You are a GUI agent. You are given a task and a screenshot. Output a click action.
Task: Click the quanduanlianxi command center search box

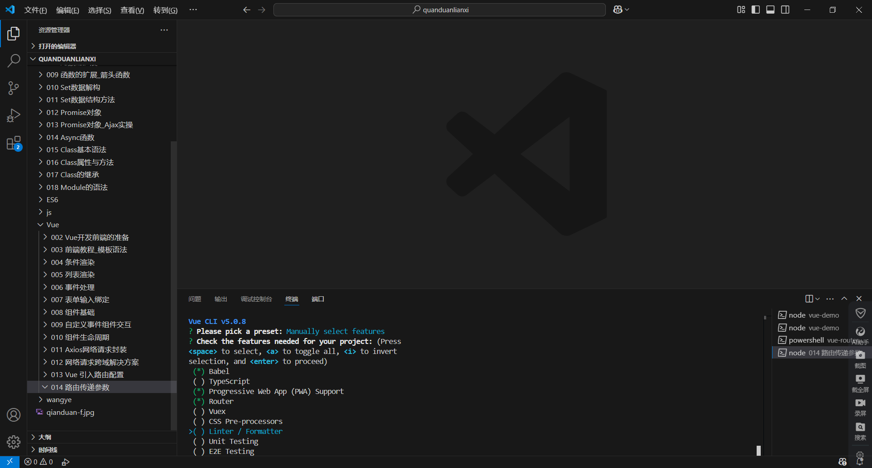coord(439,10)
